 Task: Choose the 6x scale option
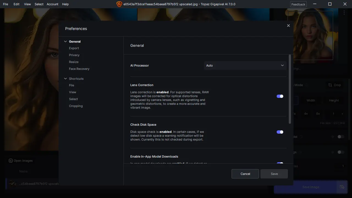point(318,114)
